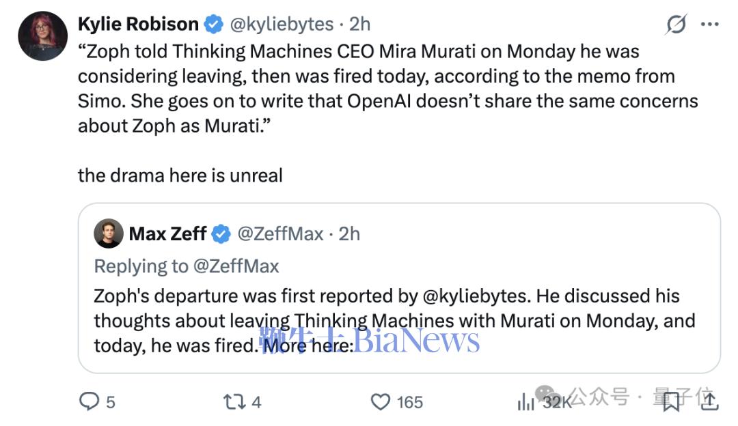This screenshot has height=426, width=738.
Task: Click Kylie's tweet 2h timestamp
Action: pyautogui.click(x=359, y=25)
